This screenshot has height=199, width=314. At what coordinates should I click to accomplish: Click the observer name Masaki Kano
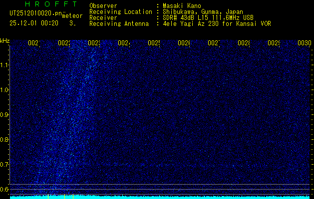182,6
